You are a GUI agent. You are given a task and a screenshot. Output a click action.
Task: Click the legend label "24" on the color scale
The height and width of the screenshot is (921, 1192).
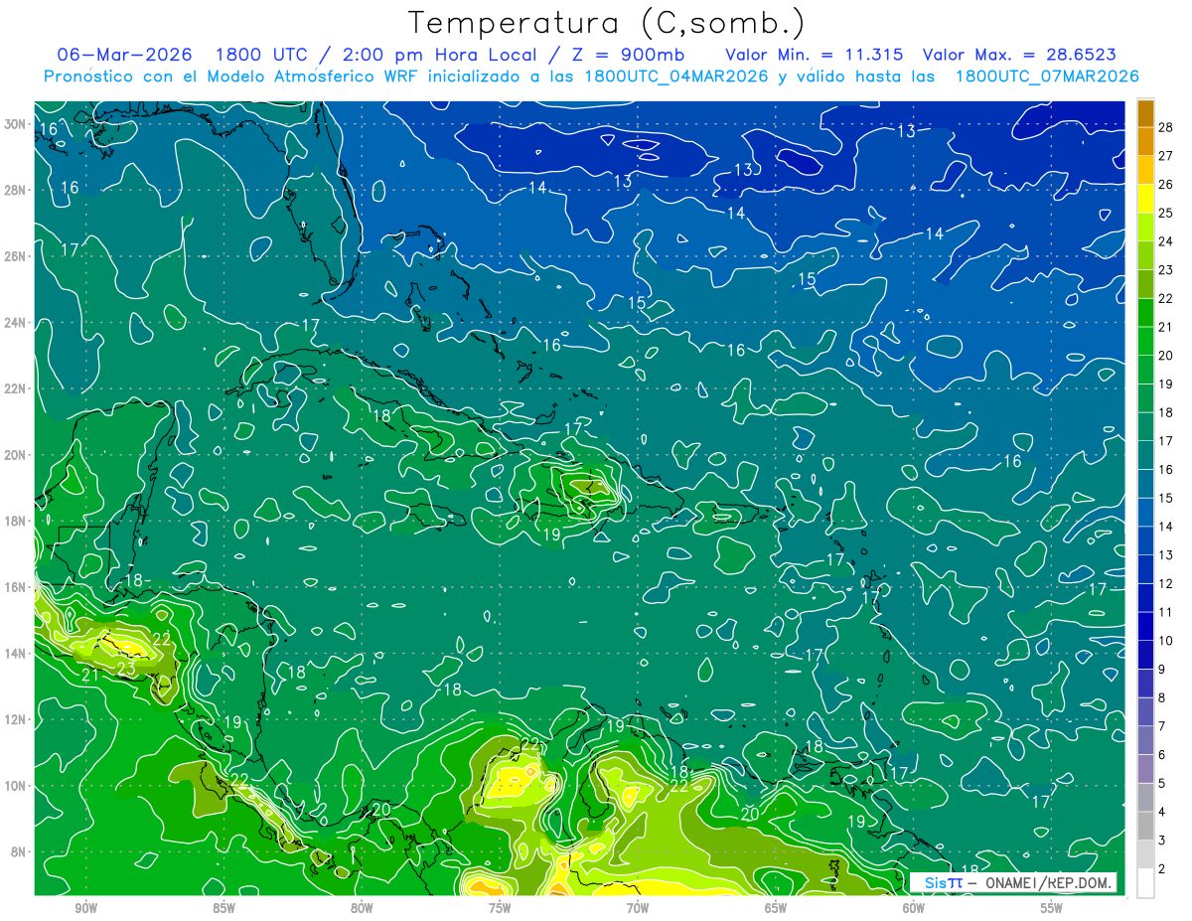(1166, 241)
